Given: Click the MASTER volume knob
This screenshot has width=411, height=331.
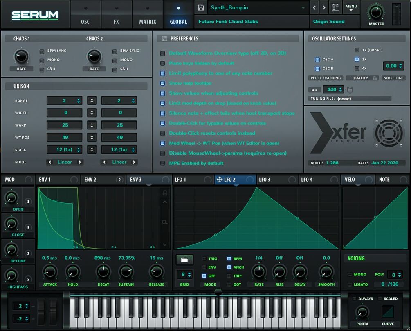Looking at the screenshot, I should coord(376,12).
